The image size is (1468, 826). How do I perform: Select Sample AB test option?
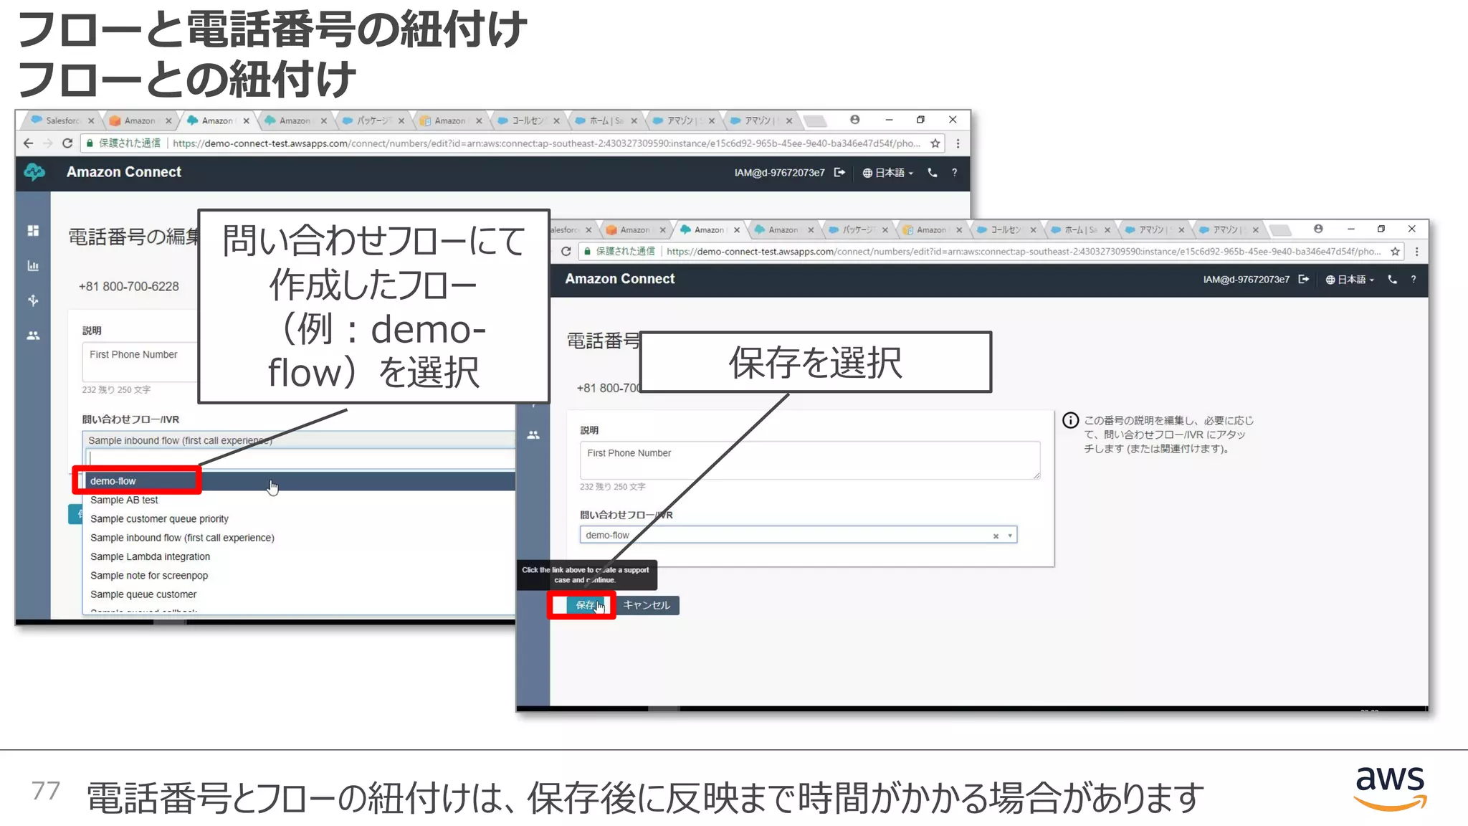click(124, 500)
